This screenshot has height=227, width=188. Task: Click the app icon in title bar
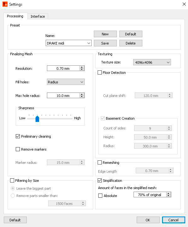tap(5, 4)
